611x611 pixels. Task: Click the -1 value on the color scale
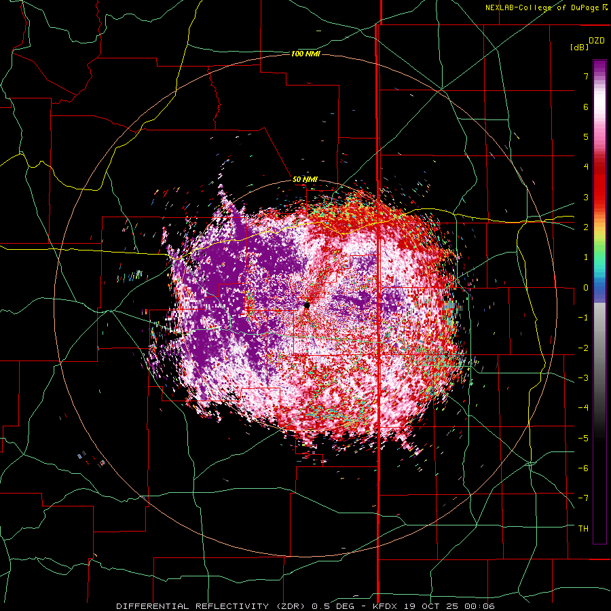pyautogui.click(x=583, y=318)
